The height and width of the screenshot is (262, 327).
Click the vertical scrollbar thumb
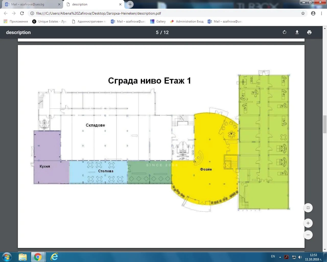pos(325,124)
